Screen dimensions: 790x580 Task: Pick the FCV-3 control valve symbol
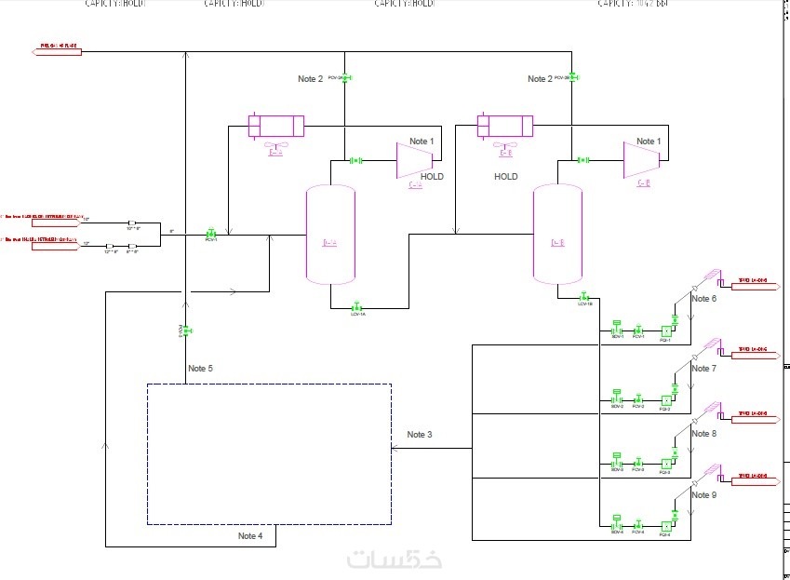pos(638,463)
